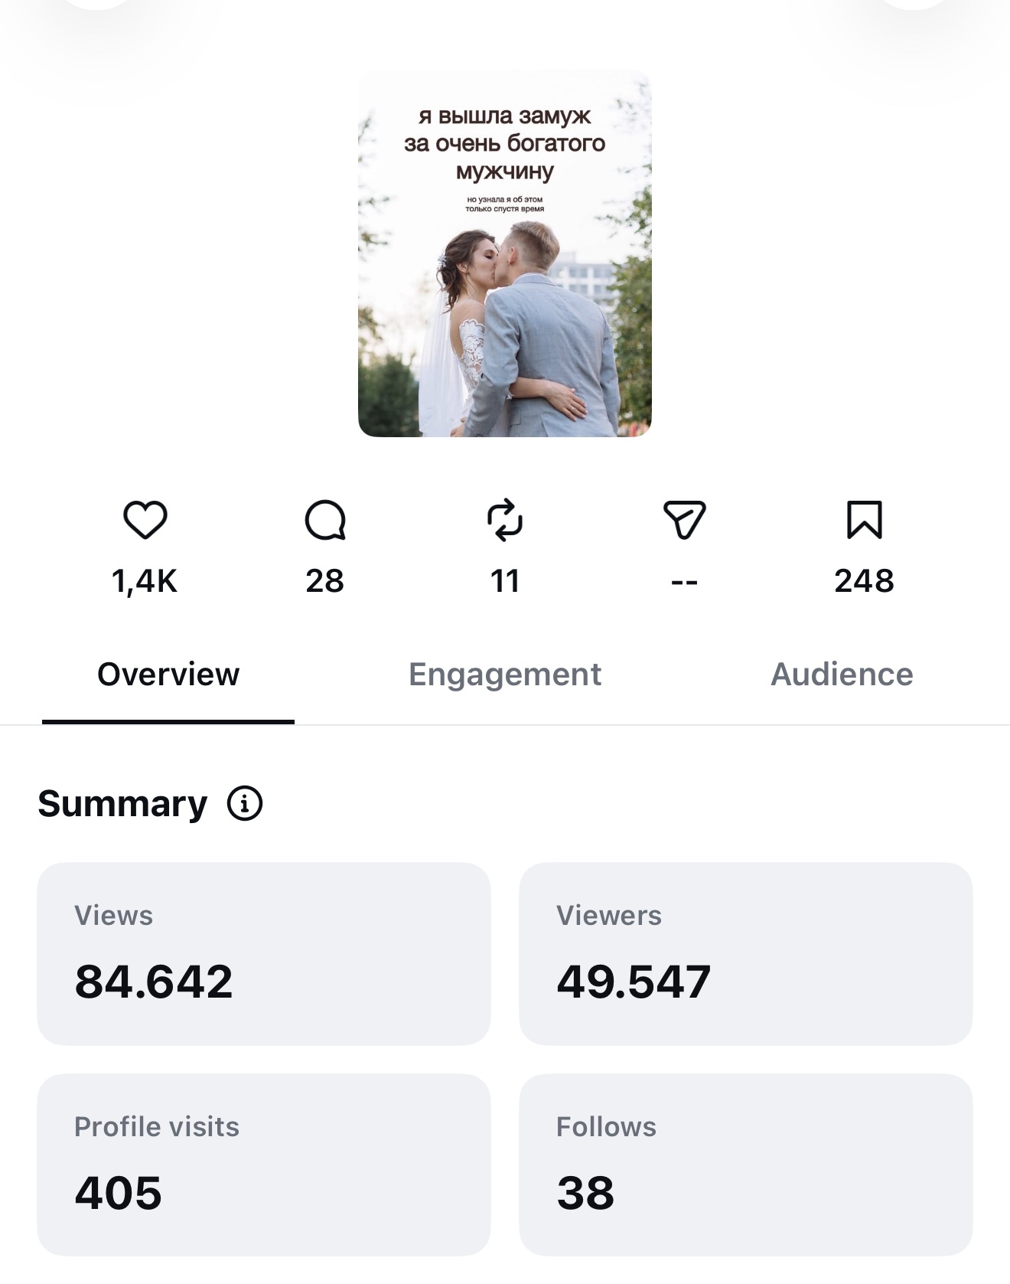This screenshot has height=1284, width=1010.
Task: Open the Views 84.642 card
Action: (x=264, y=954)
